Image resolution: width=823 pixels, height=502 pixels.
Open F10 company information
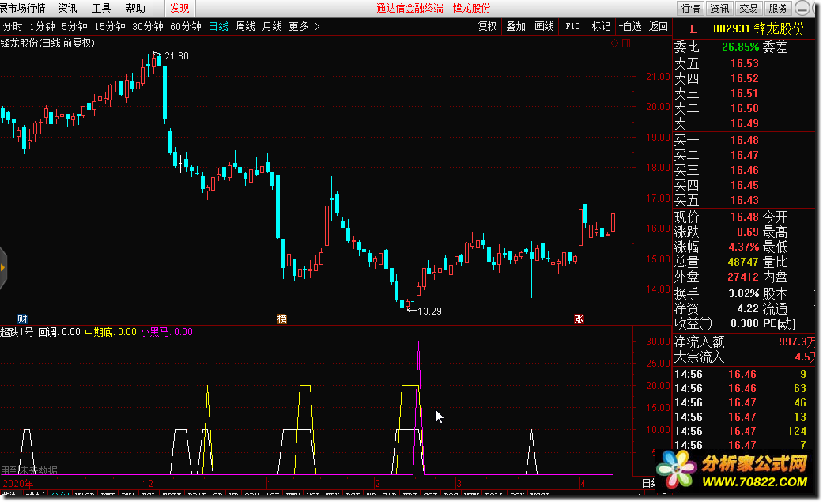click(572, 26)
